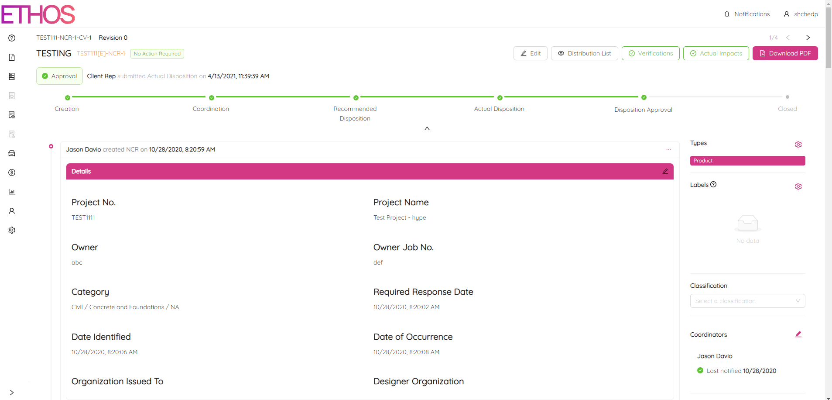832x400 pixels.
Task: Open the shchedp user menu
Action: point(801,14)
